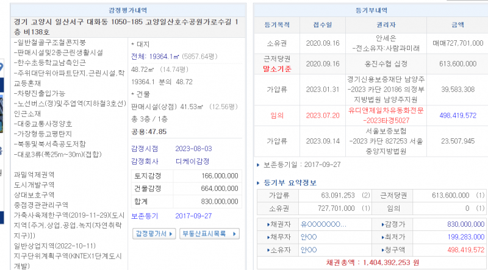Image resolution: width=488 pixels, height=270 pixels.
Task: Click the red date 2023.07.20
Action: (x=323, y=116)
